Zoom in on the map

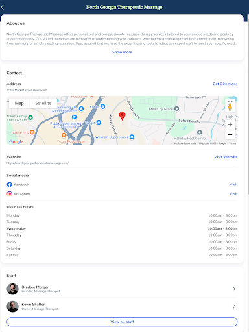click(x=230, y=124)
